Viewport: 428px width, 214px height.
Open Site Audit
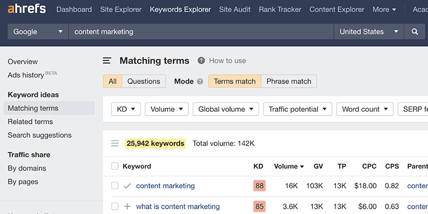point(235,10)
